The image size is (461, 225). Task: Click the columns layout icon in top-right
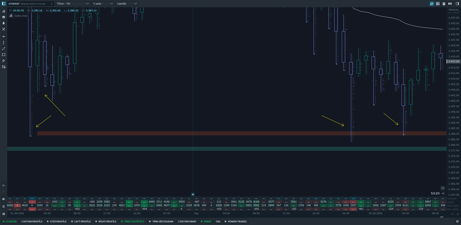coord(450,3)
